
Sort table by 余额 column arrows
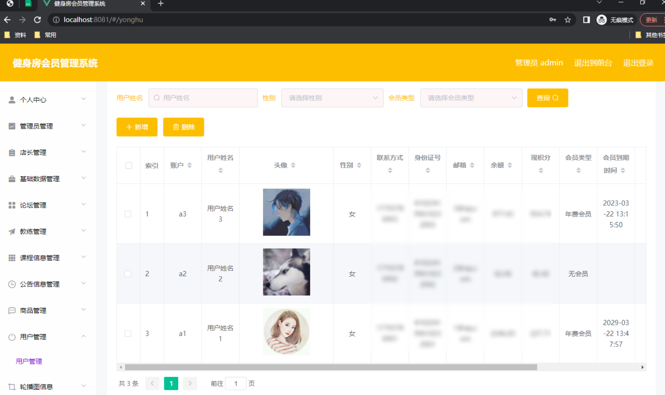click(510, 165)
